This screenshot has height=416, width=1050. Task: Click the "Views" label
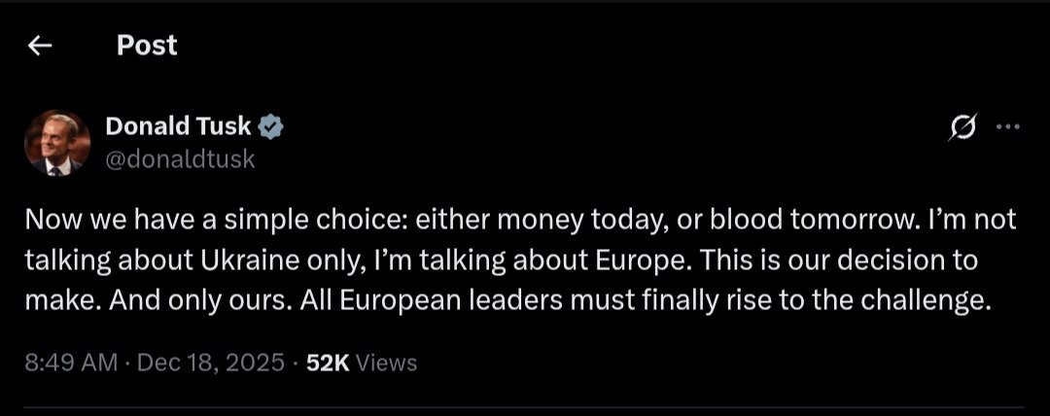click(x=387, y=364)
